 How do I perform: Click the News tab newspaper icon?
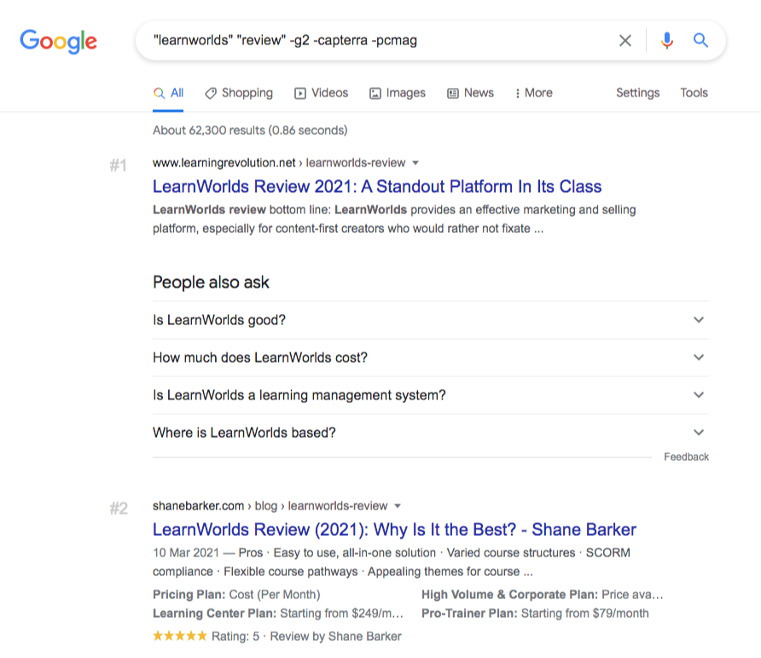(452, 93)
